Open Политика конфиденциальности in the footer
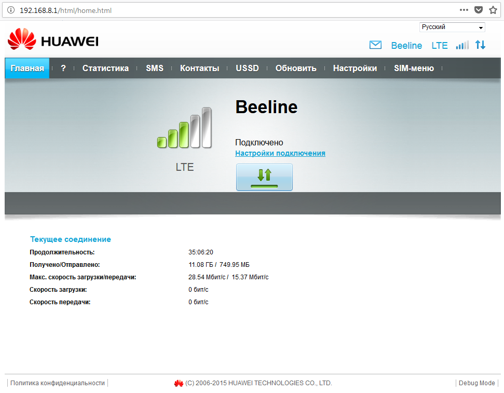 pos(58,383)
